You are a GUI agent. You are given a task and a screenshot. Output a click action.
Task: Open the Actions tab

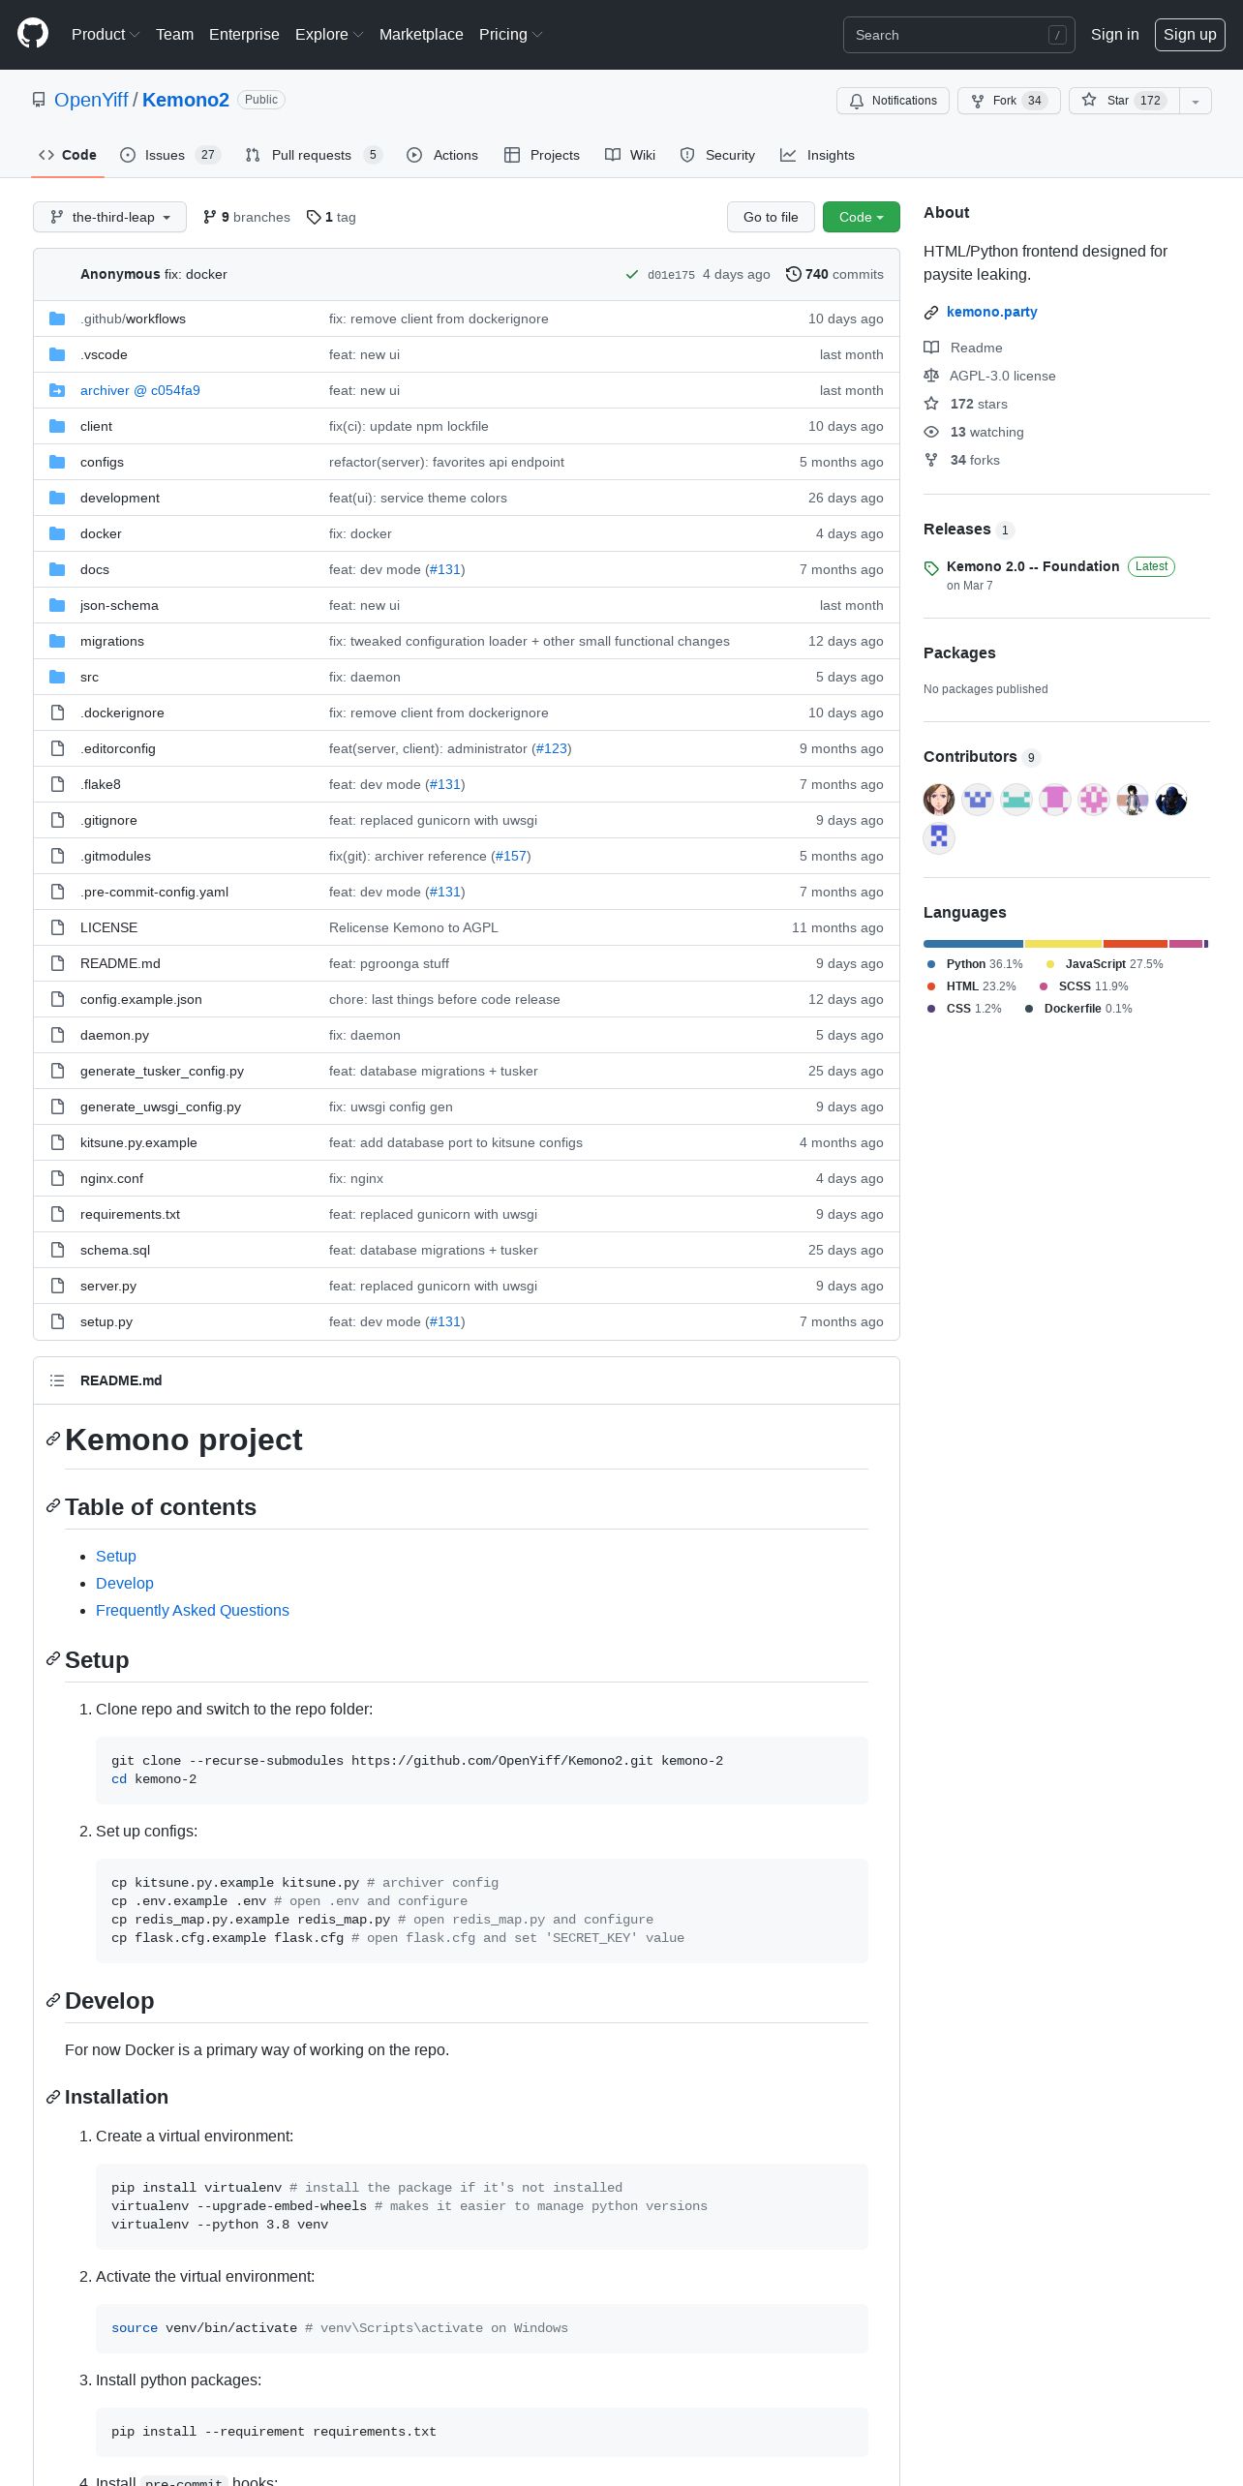coord(442,155)
